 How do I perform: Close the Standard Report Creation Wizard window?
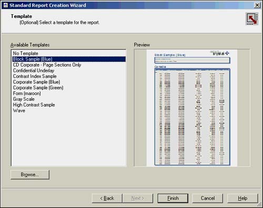[257, 5]
